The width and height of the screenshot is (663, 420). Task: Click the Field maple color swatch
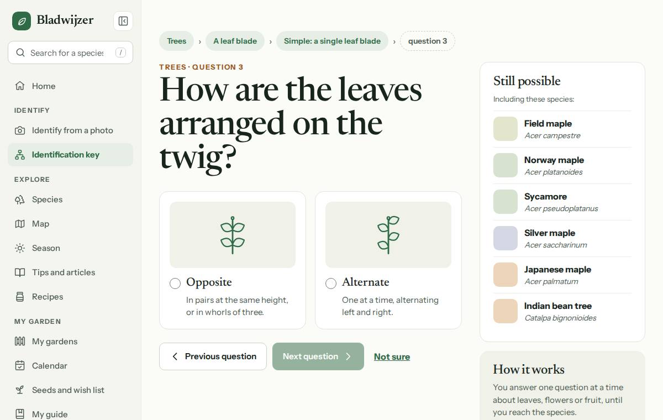[506, 129]
